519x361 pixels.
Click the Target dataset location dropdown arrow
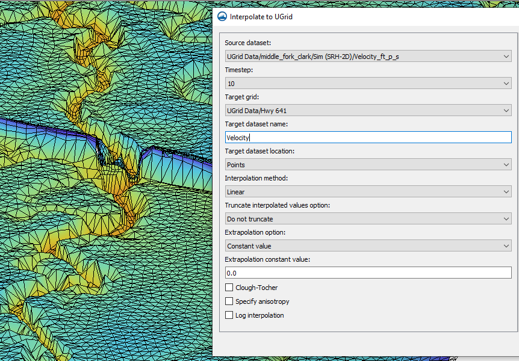point(506,164)
